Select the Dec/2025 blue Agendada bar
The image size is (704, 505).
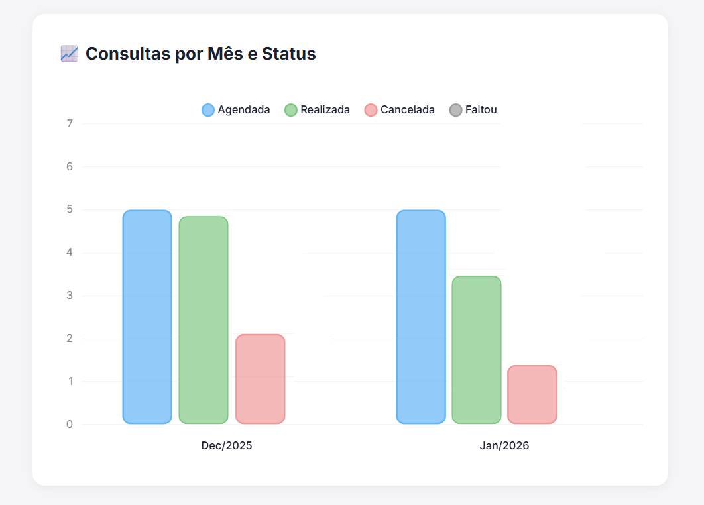[147, 317]
